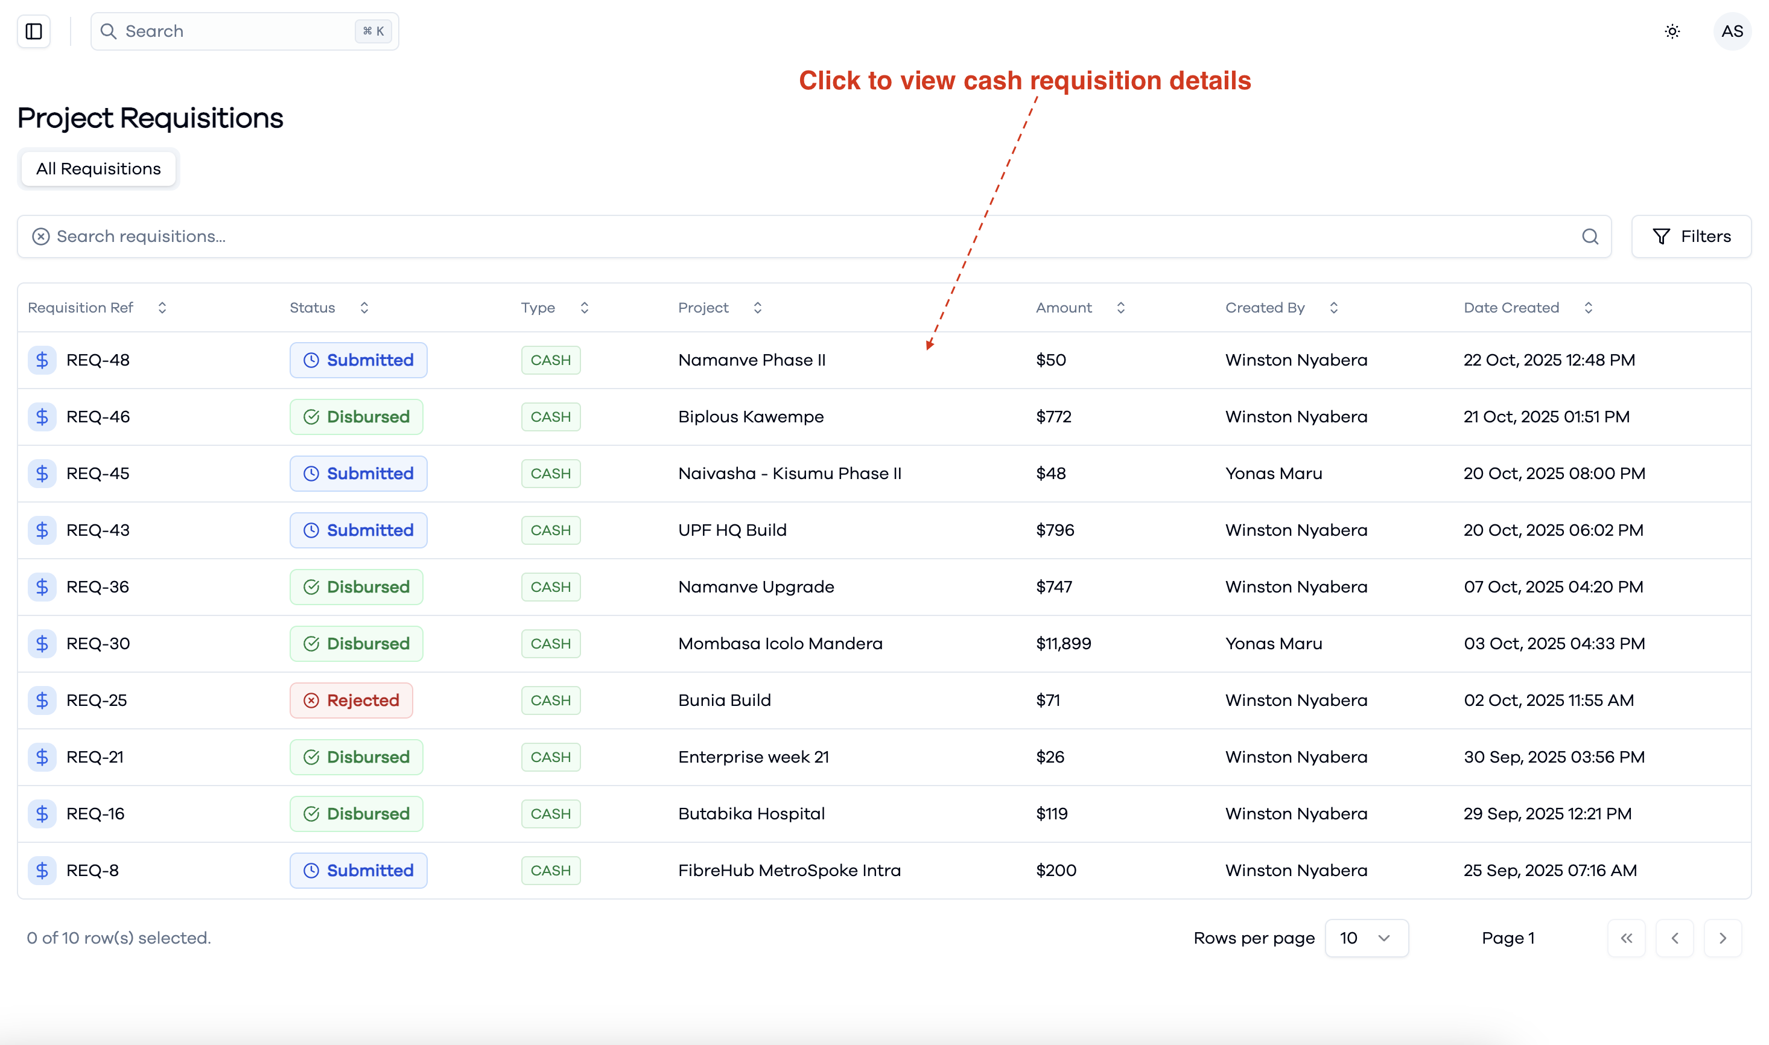Click the dollar icon for REQ-46

point(42,417)
